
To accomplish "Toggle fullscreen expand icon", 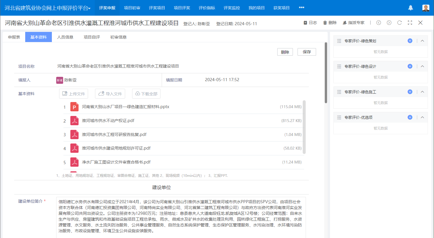I will (410, 23).
